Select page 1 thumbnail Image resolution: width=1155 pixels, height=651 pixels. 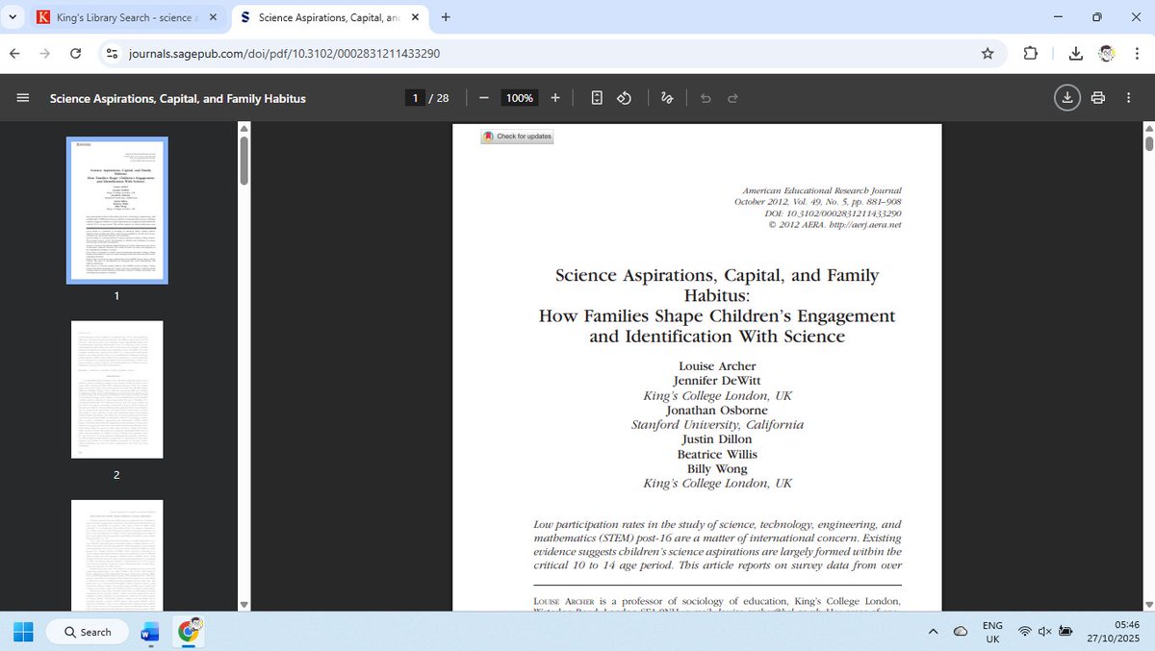116,211
